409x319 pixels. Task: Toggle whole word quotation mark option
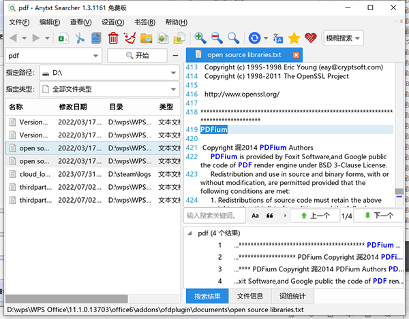pos(270,216)
